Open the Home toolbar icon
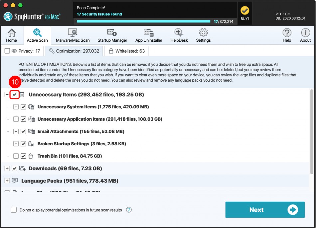The image size is (316, 228). [11, 35]
